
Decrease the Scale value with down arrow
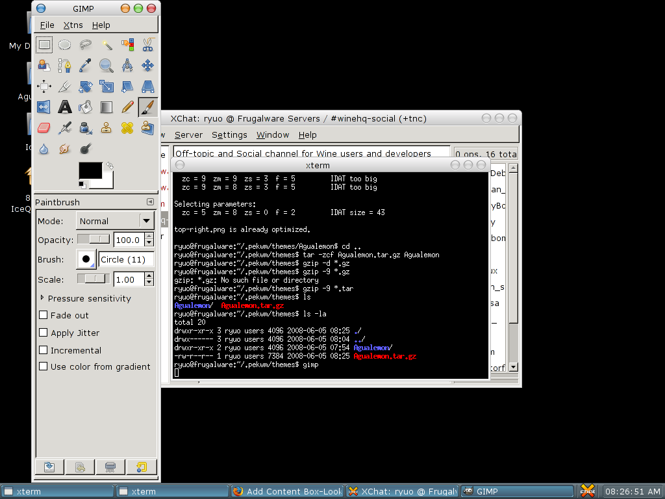pyautogui.click(x=149, y=283)
